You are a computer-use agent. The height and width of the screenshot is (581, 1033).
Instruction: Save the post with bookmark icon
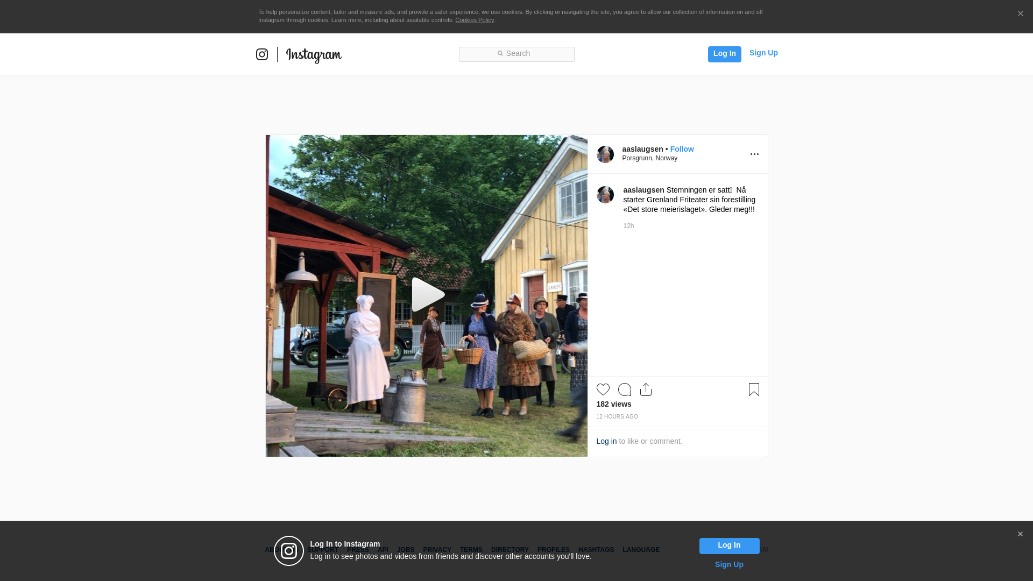(x=754, y=389)
